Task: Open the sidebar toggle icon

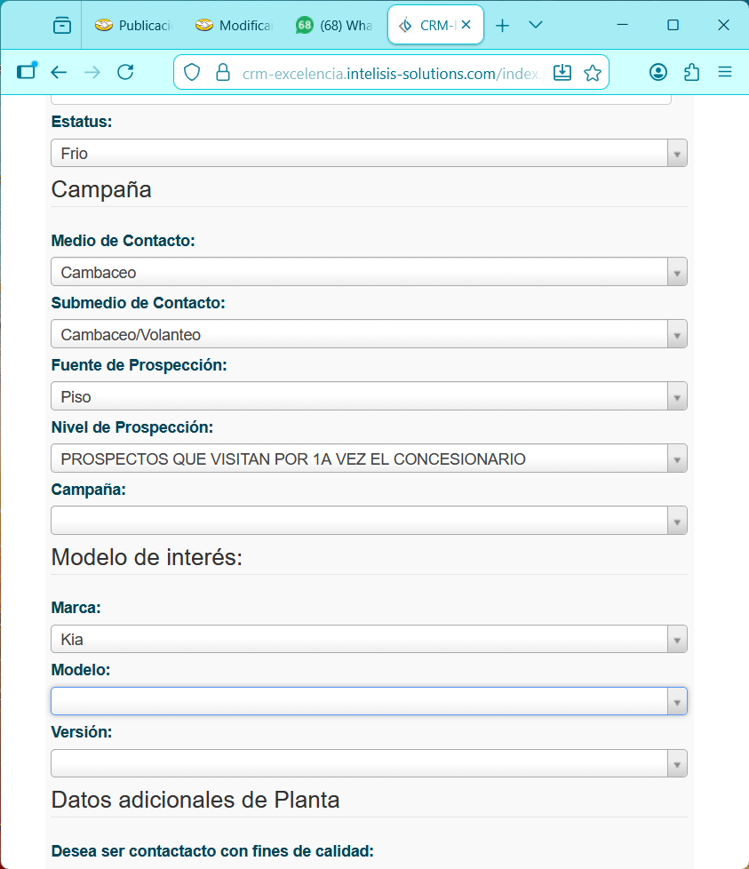Action: point(27,73)
